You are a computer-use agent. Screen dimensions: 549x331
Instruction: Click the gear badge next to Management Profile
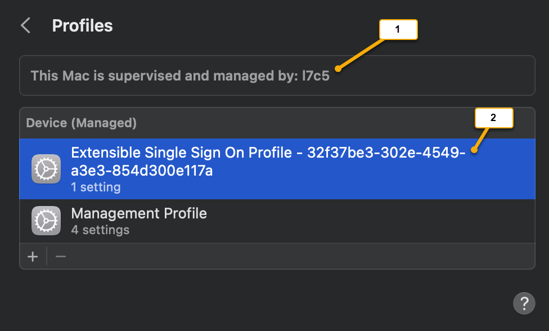46,220
